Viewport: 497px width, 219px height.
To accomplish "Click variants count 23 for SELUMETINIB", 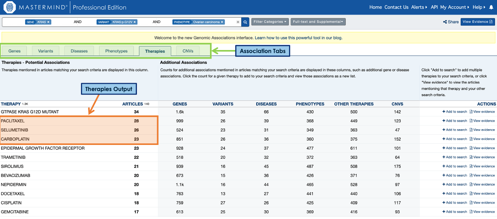I will click(223, 130).
